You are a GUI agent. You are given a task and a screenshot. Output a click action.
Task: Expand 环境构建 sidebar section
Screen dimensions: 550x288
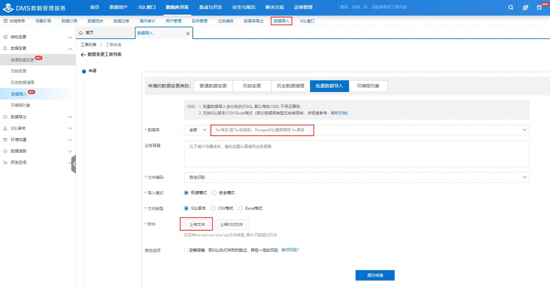click(70, 140)
